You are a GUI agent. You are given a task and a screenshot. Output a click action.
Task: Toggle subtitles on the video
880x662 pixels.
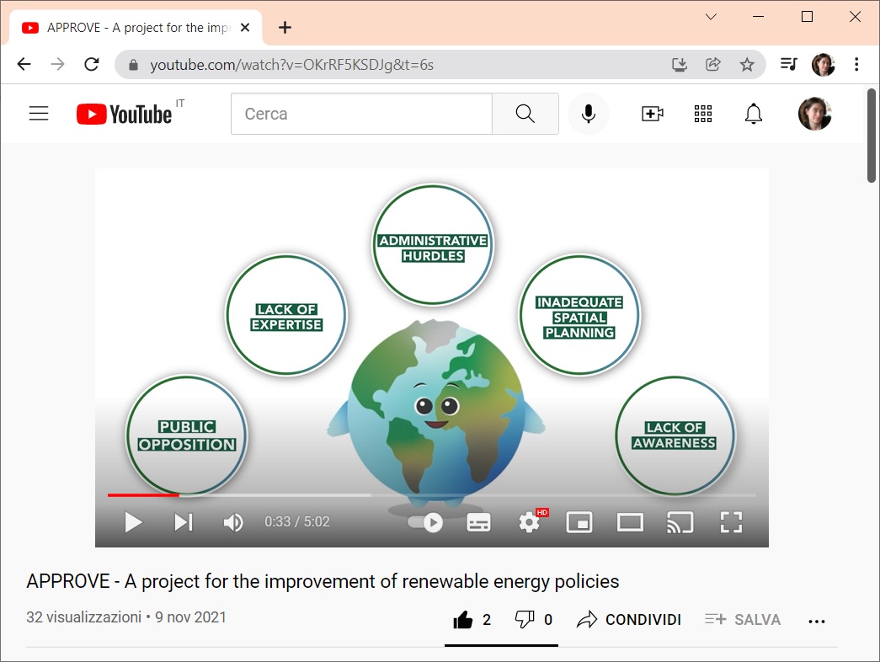(478, 522)
